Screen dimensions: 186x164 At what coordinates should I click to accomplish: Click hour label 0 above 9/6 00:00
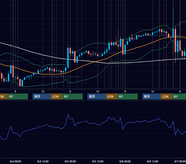[125, 92]
